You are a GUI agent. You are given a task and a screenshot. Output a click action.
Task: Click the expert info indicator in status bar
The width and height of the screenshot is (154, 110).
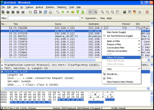(2, 108)
